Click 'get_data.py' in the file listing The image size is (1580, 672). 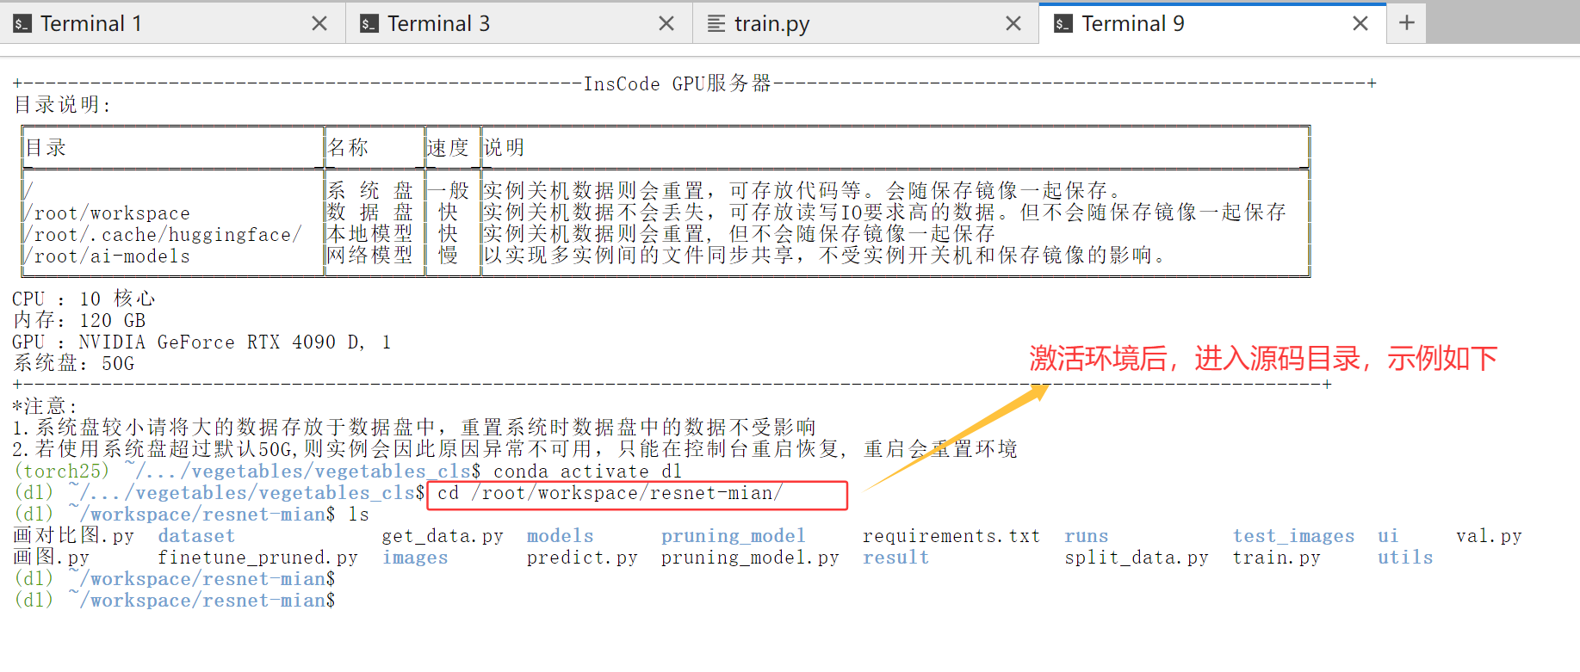pos(443,536)
